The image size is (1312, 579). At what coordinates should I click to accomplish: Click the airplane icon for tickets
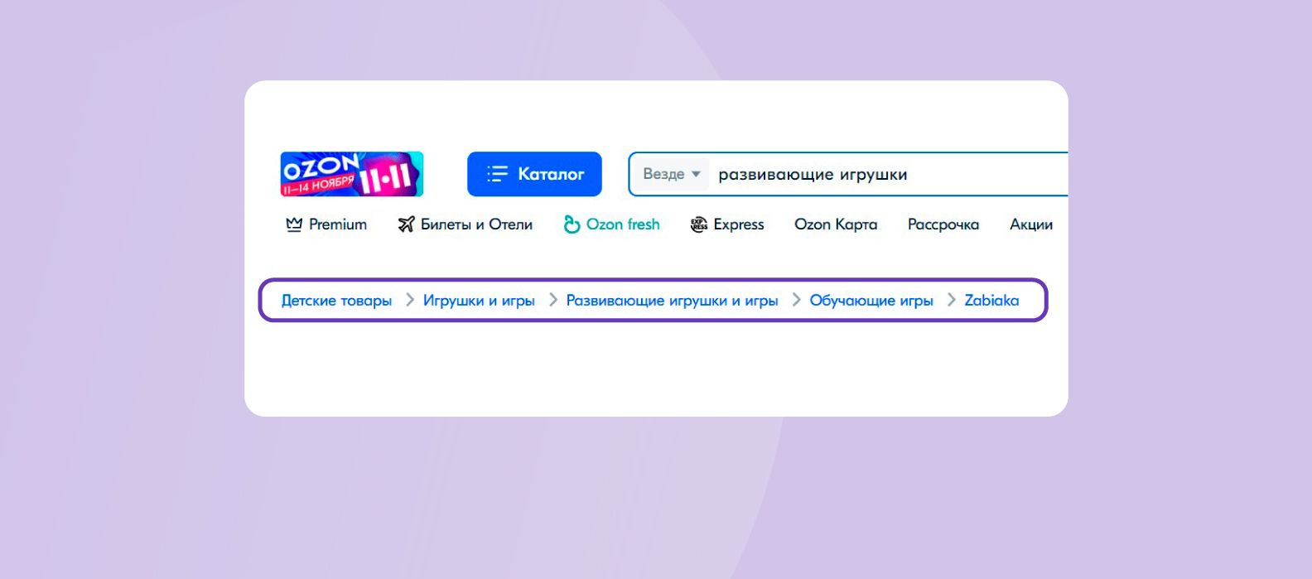[x=406, y=224]
